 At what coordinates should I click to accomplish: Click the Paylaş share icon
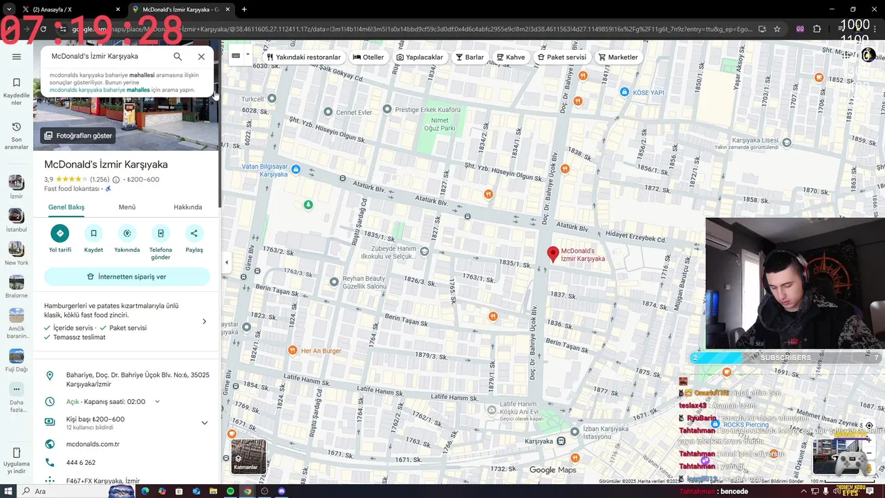[194, 233]
